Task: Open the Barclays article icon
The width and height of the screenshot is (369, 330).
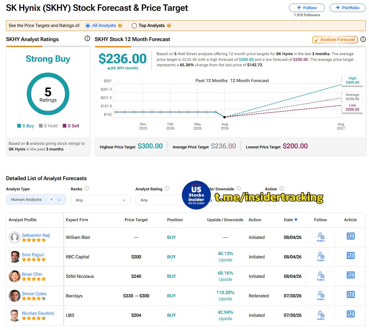Action: [x=350, y=295]
